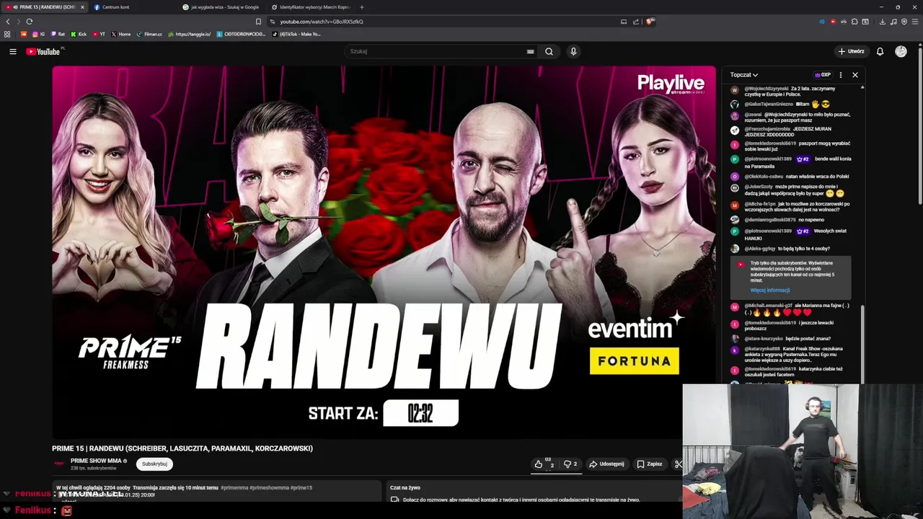
Task: Open the IG bookmark
Action: [x=38, y=34]
